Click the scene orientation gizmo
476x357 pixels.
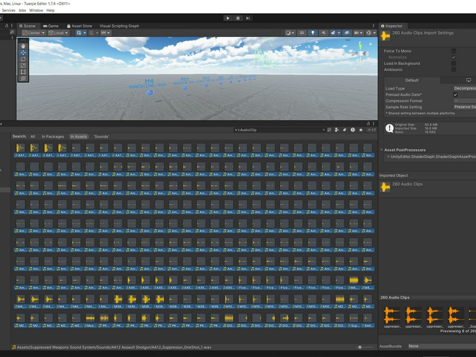pyautogui.click(x=361, y=53)
